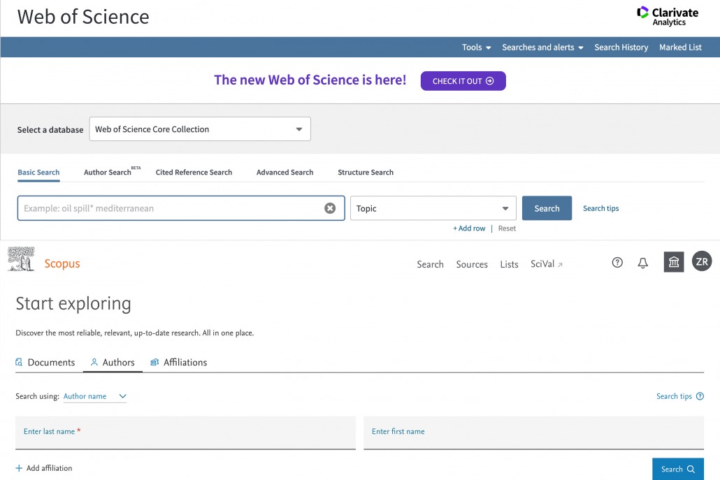Click the SciVal external link arrow
The width and height of the screenshot is (720, 480).
click(x=560, y=264)
